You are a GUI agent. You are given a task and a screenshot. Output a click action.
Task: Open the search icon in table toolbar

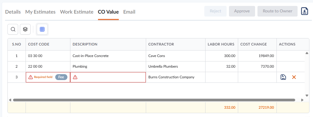13,30
